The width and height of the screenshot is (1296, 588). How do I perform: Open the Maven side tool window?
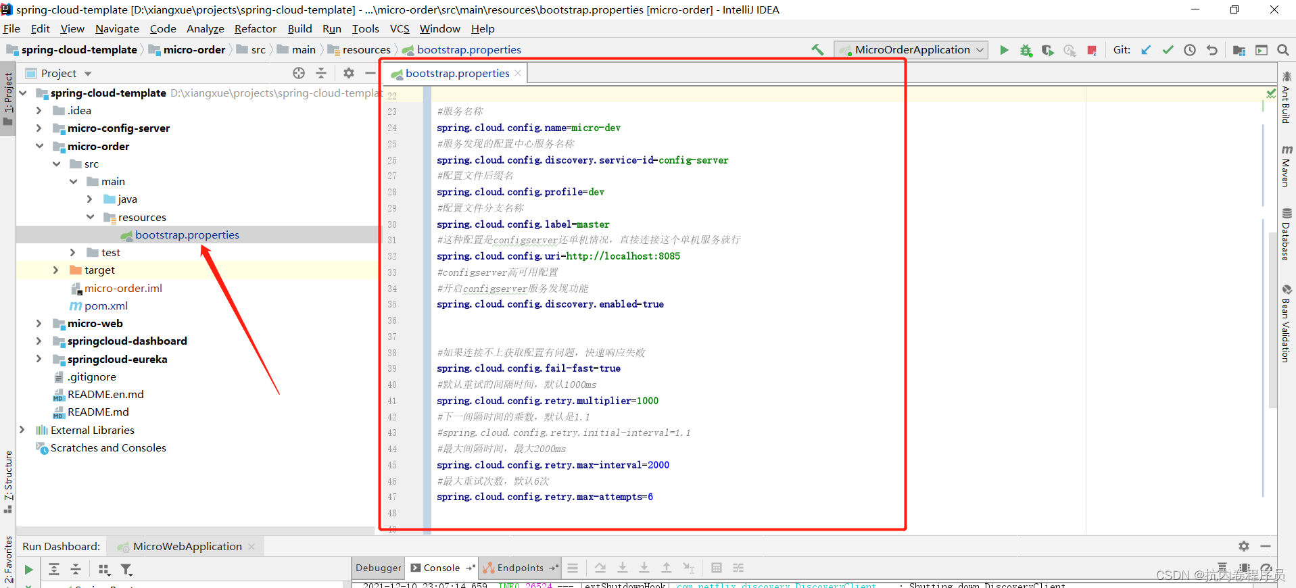1287,165
